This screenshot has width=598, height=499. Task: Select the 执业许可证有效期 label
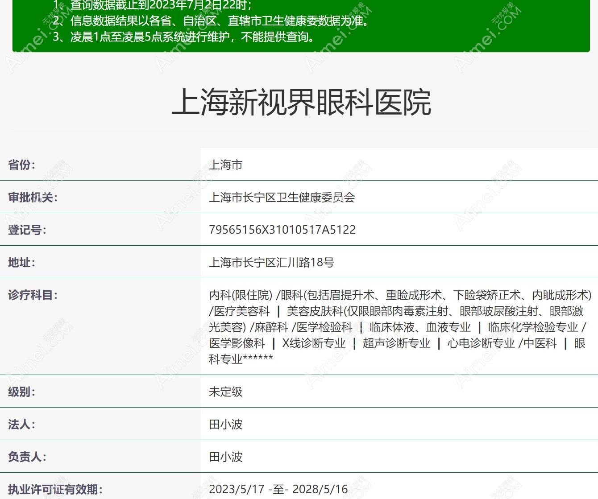55,489
